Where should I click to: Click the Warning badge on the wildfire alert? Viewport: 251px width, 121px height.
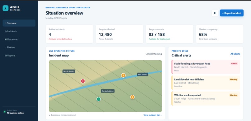click(x=233, y=95)
